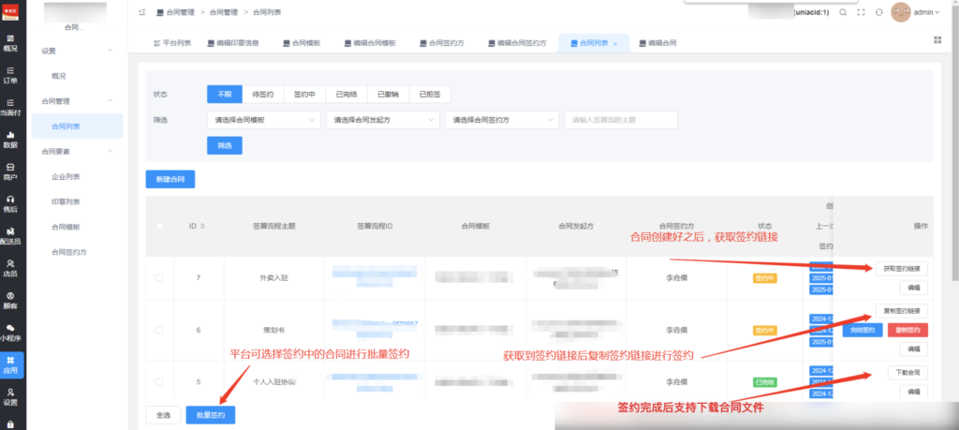Click the admin avatar picture

point(901,12)
